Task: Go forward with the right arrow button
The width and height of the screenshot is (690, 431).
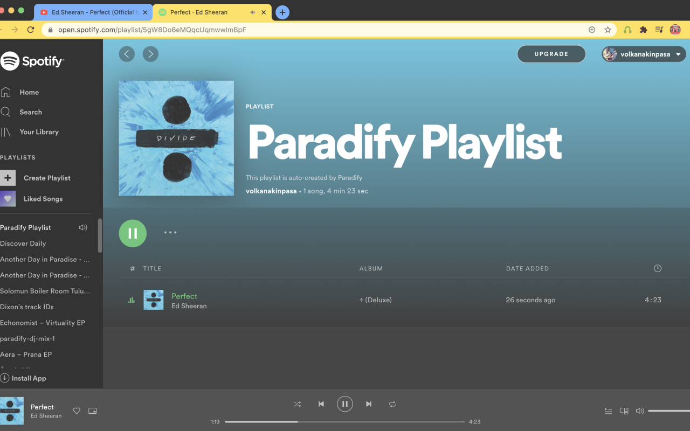Action: [150, 53]
